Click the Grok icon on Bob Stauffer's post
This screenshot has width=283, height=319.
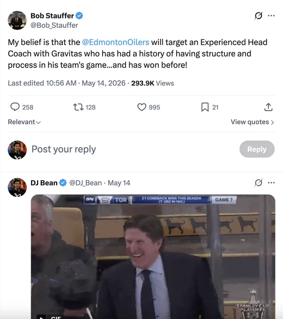[258, 15]
